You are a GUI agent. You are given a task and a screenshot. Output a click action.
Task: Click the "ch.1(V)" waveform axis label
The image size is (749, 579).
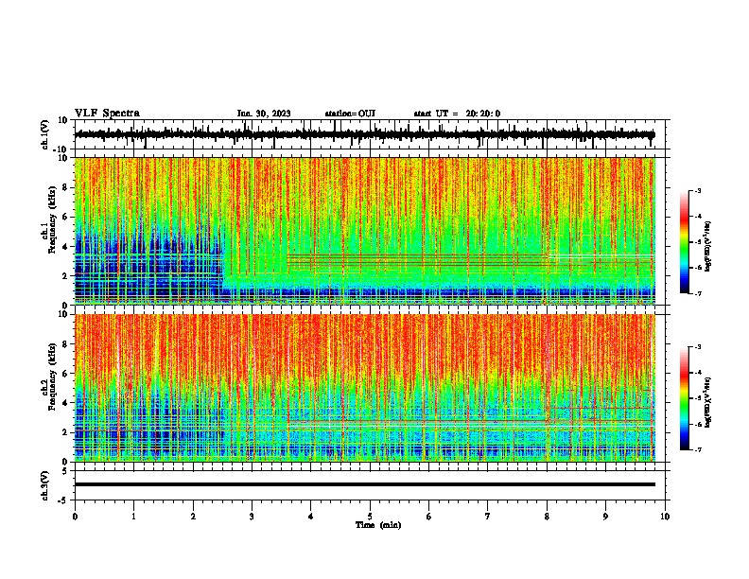(x=45, y=134)
